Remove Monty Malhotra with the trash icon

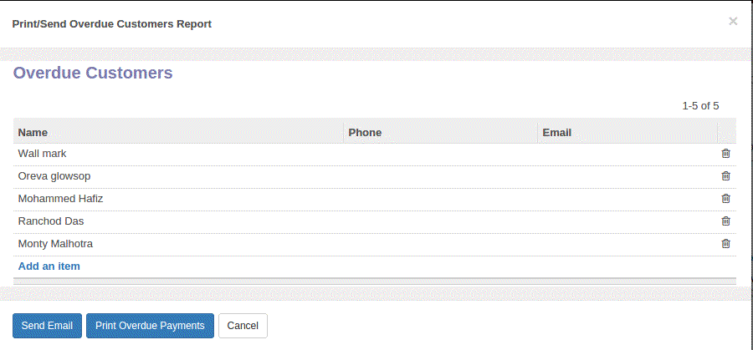pyautogui.click(x=725, y=244)
